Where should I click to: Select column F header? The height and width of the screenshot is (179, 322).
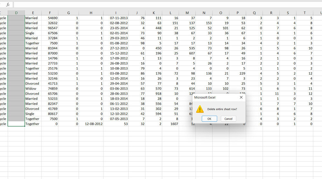(50, 13)
